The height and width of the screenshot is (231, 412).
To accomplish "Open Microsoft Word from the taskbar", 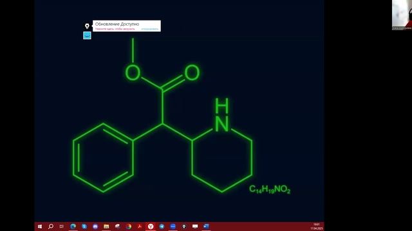I will pyautogui.click(x=206, y=227).
